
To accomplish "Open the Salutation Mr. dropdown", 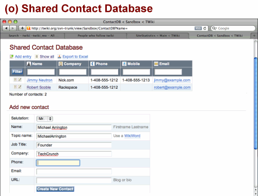I will point(44,119).
